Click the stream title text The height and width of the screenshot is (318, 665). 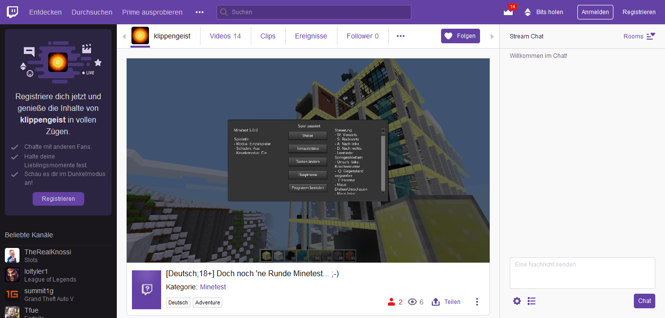[x=252, y=274]
